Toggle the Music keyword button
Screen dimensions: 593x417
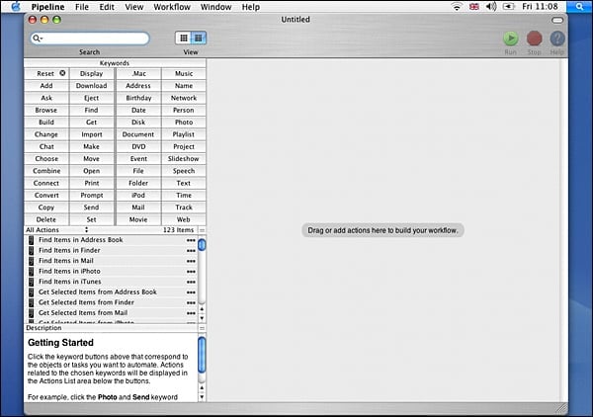coord(184,73)
